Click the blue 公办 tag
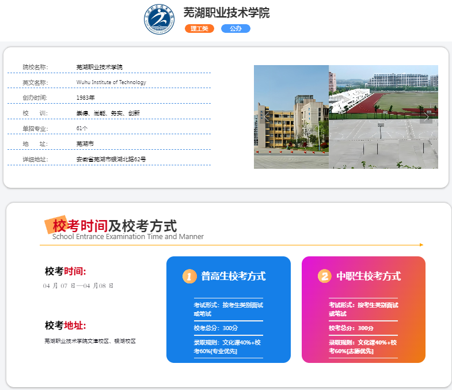 point(236,29)
